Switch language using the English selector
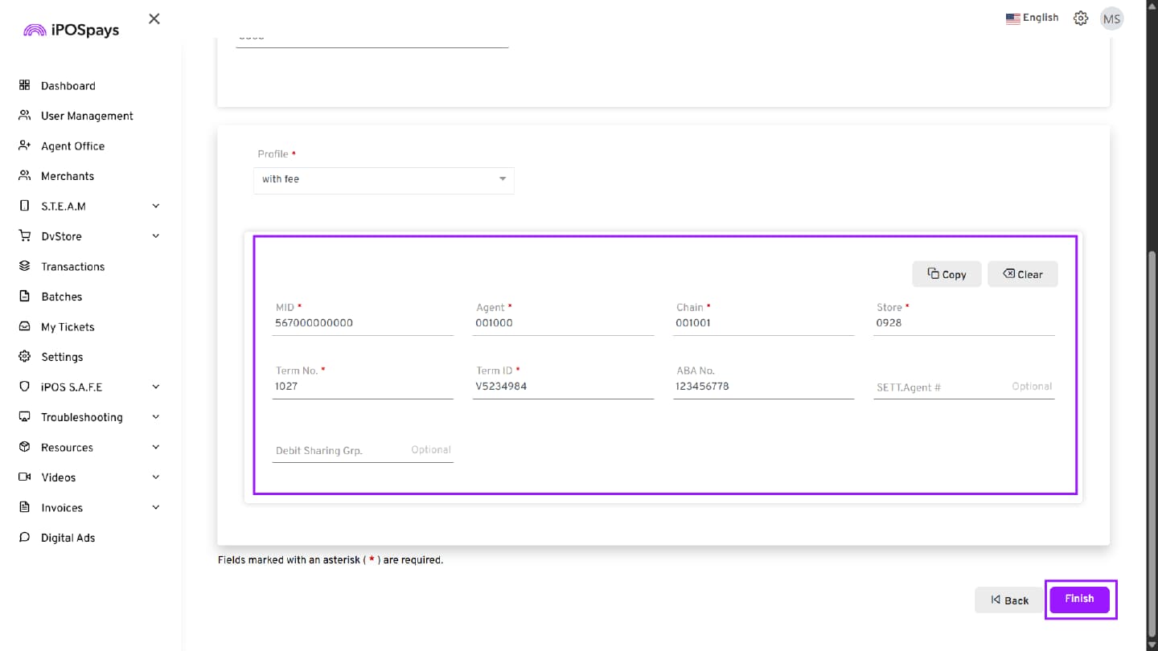The width and height of the screenshot is (1158, 651). click(x=1032, y=18)
